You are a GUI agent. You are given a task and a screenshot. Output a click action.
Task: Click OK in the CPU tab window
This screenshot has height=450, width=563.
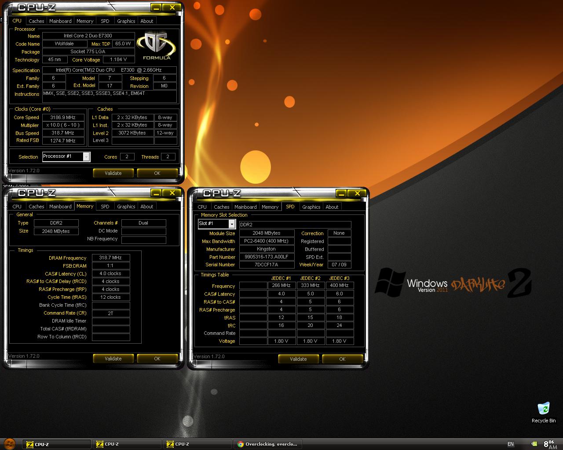click(157, 173)
